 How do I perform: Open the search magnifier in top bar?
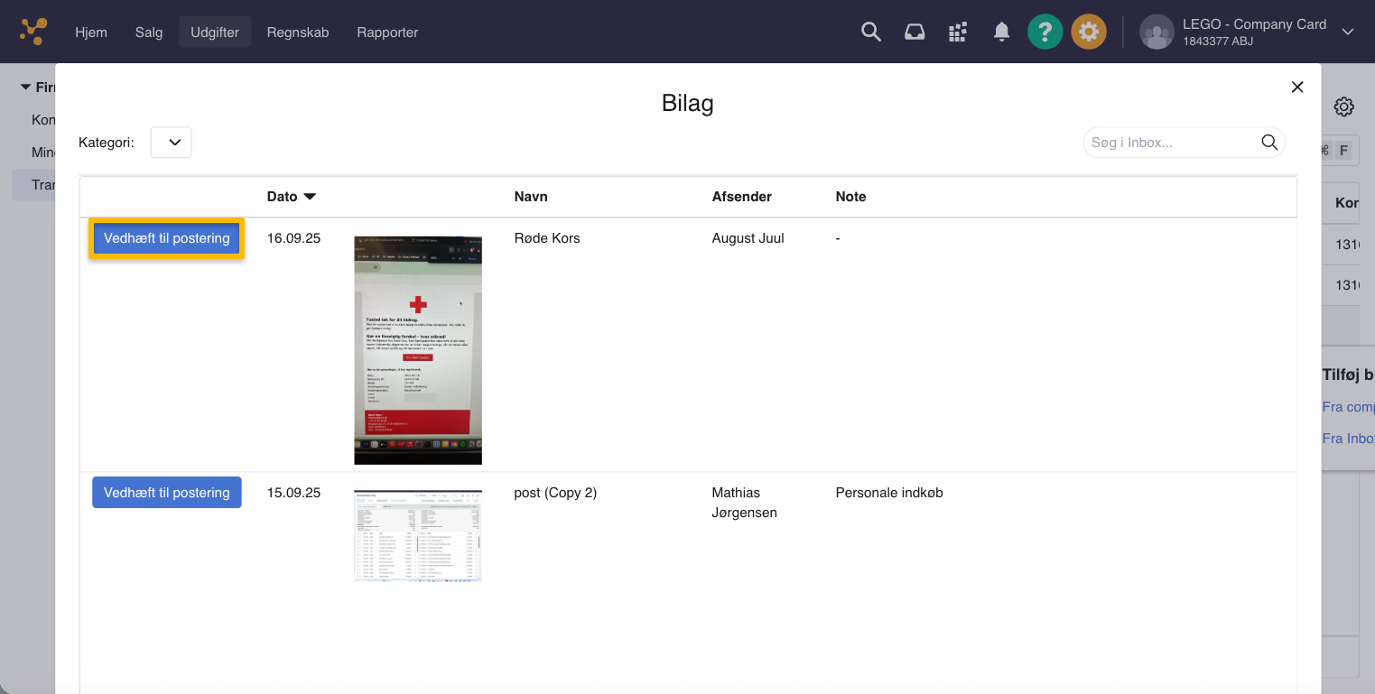point(870,32)
